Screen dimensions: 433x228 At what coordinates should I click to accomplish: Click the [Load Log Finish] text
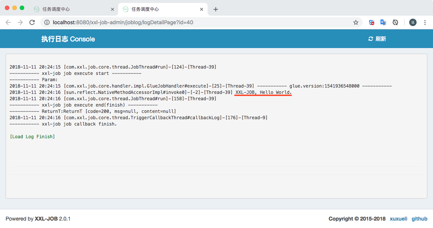coord(32,137)
